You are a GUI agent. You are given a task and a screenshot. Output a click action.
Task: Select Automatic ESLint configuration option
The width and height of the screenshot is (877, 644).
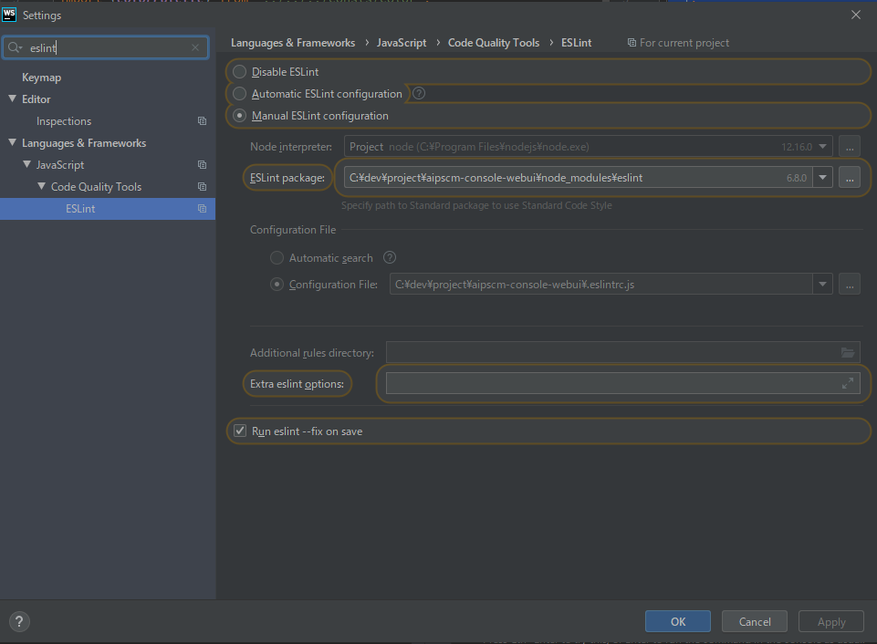pyautogui.click(x=239, y=93)
